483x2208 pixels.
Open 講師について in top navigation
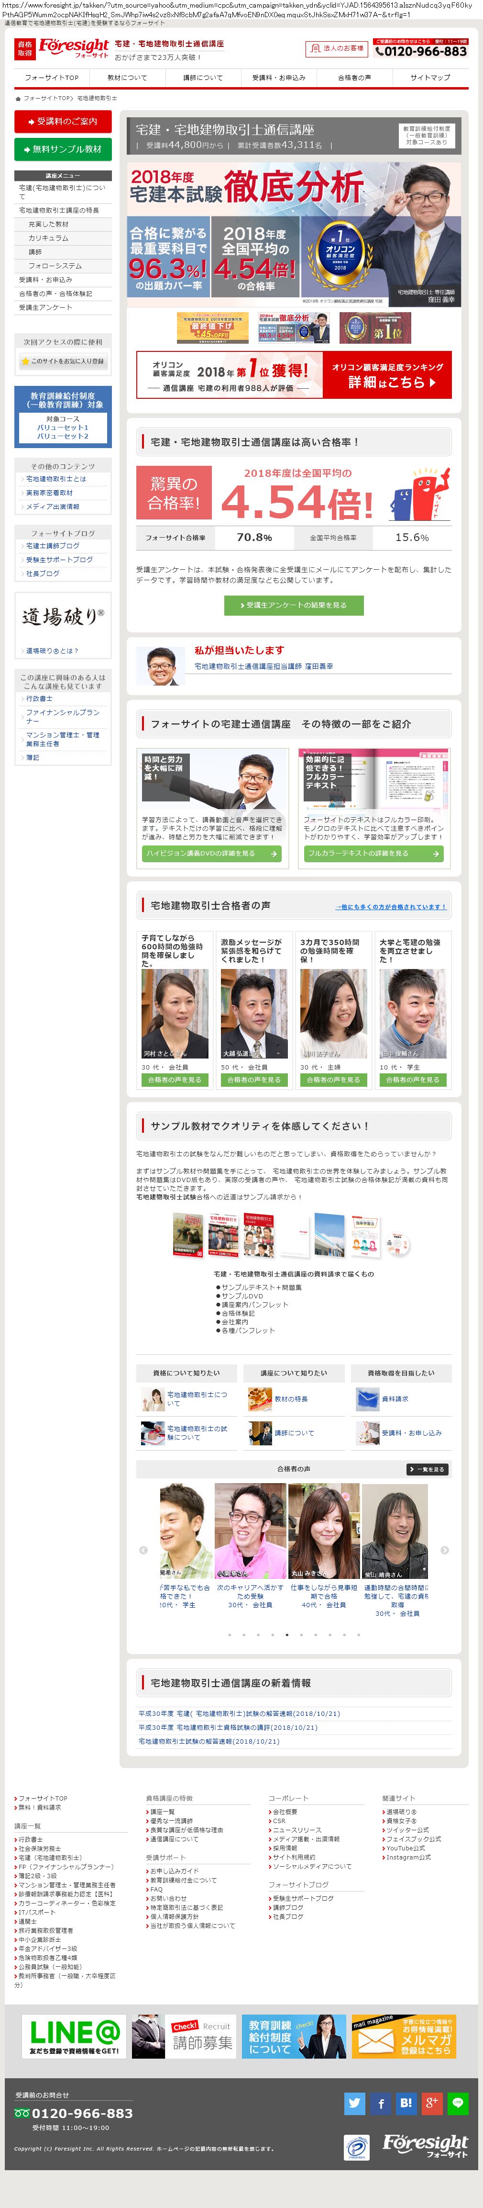(202, 77)
